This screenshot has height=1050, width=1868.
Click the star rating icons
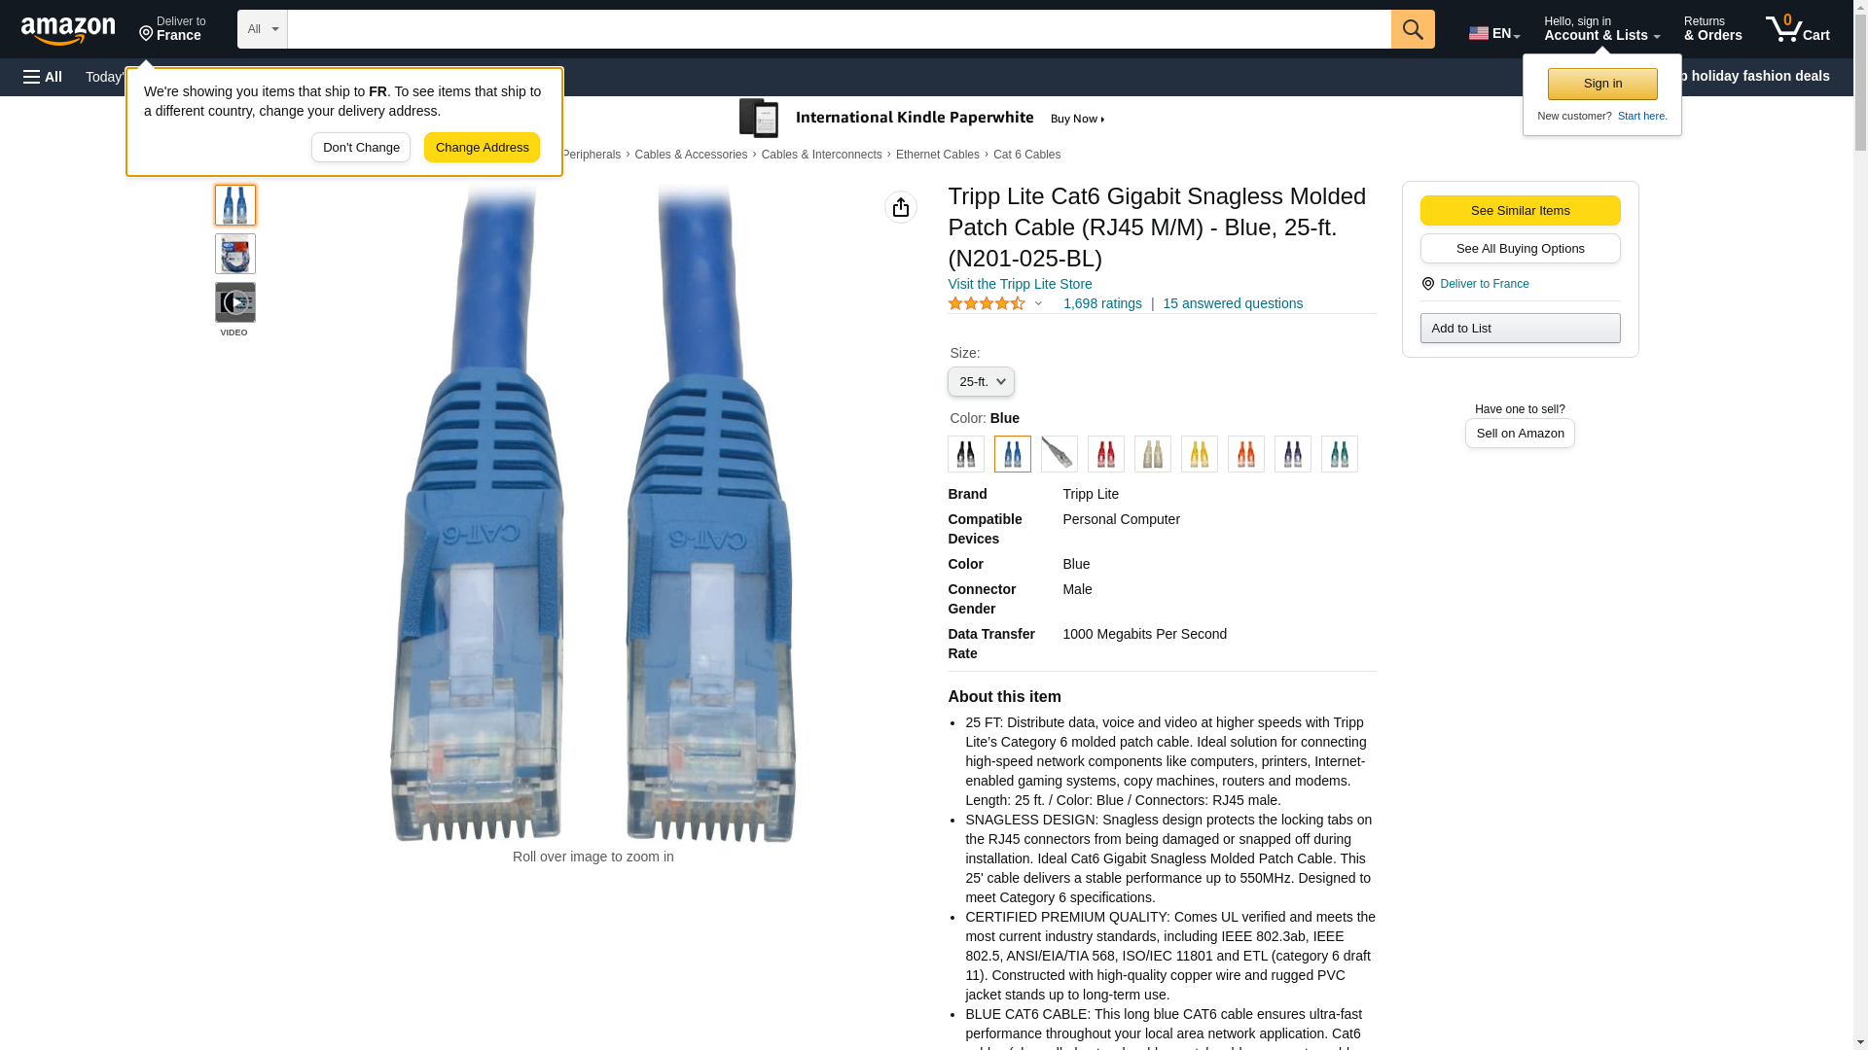pyautogui.click(x=987, y=303)
